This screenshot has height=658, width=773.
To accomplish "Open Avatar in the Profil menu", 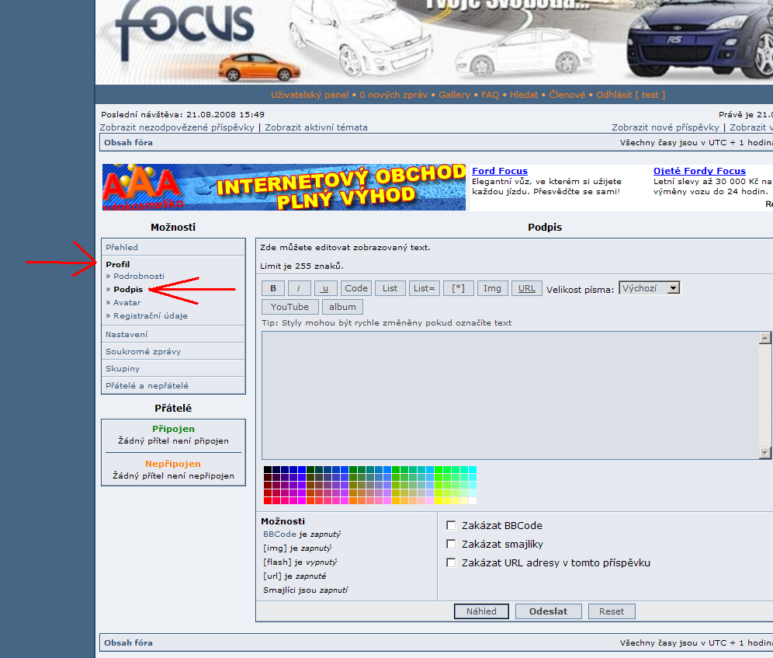I will point(127,302).
